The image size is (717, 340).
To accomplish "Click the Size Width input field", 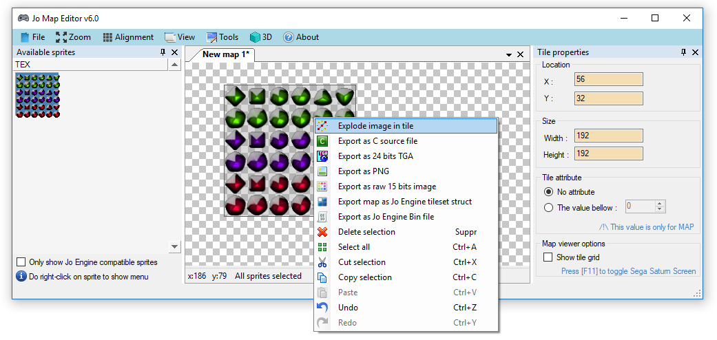I will pyautogui.click(x=609, y=136).
